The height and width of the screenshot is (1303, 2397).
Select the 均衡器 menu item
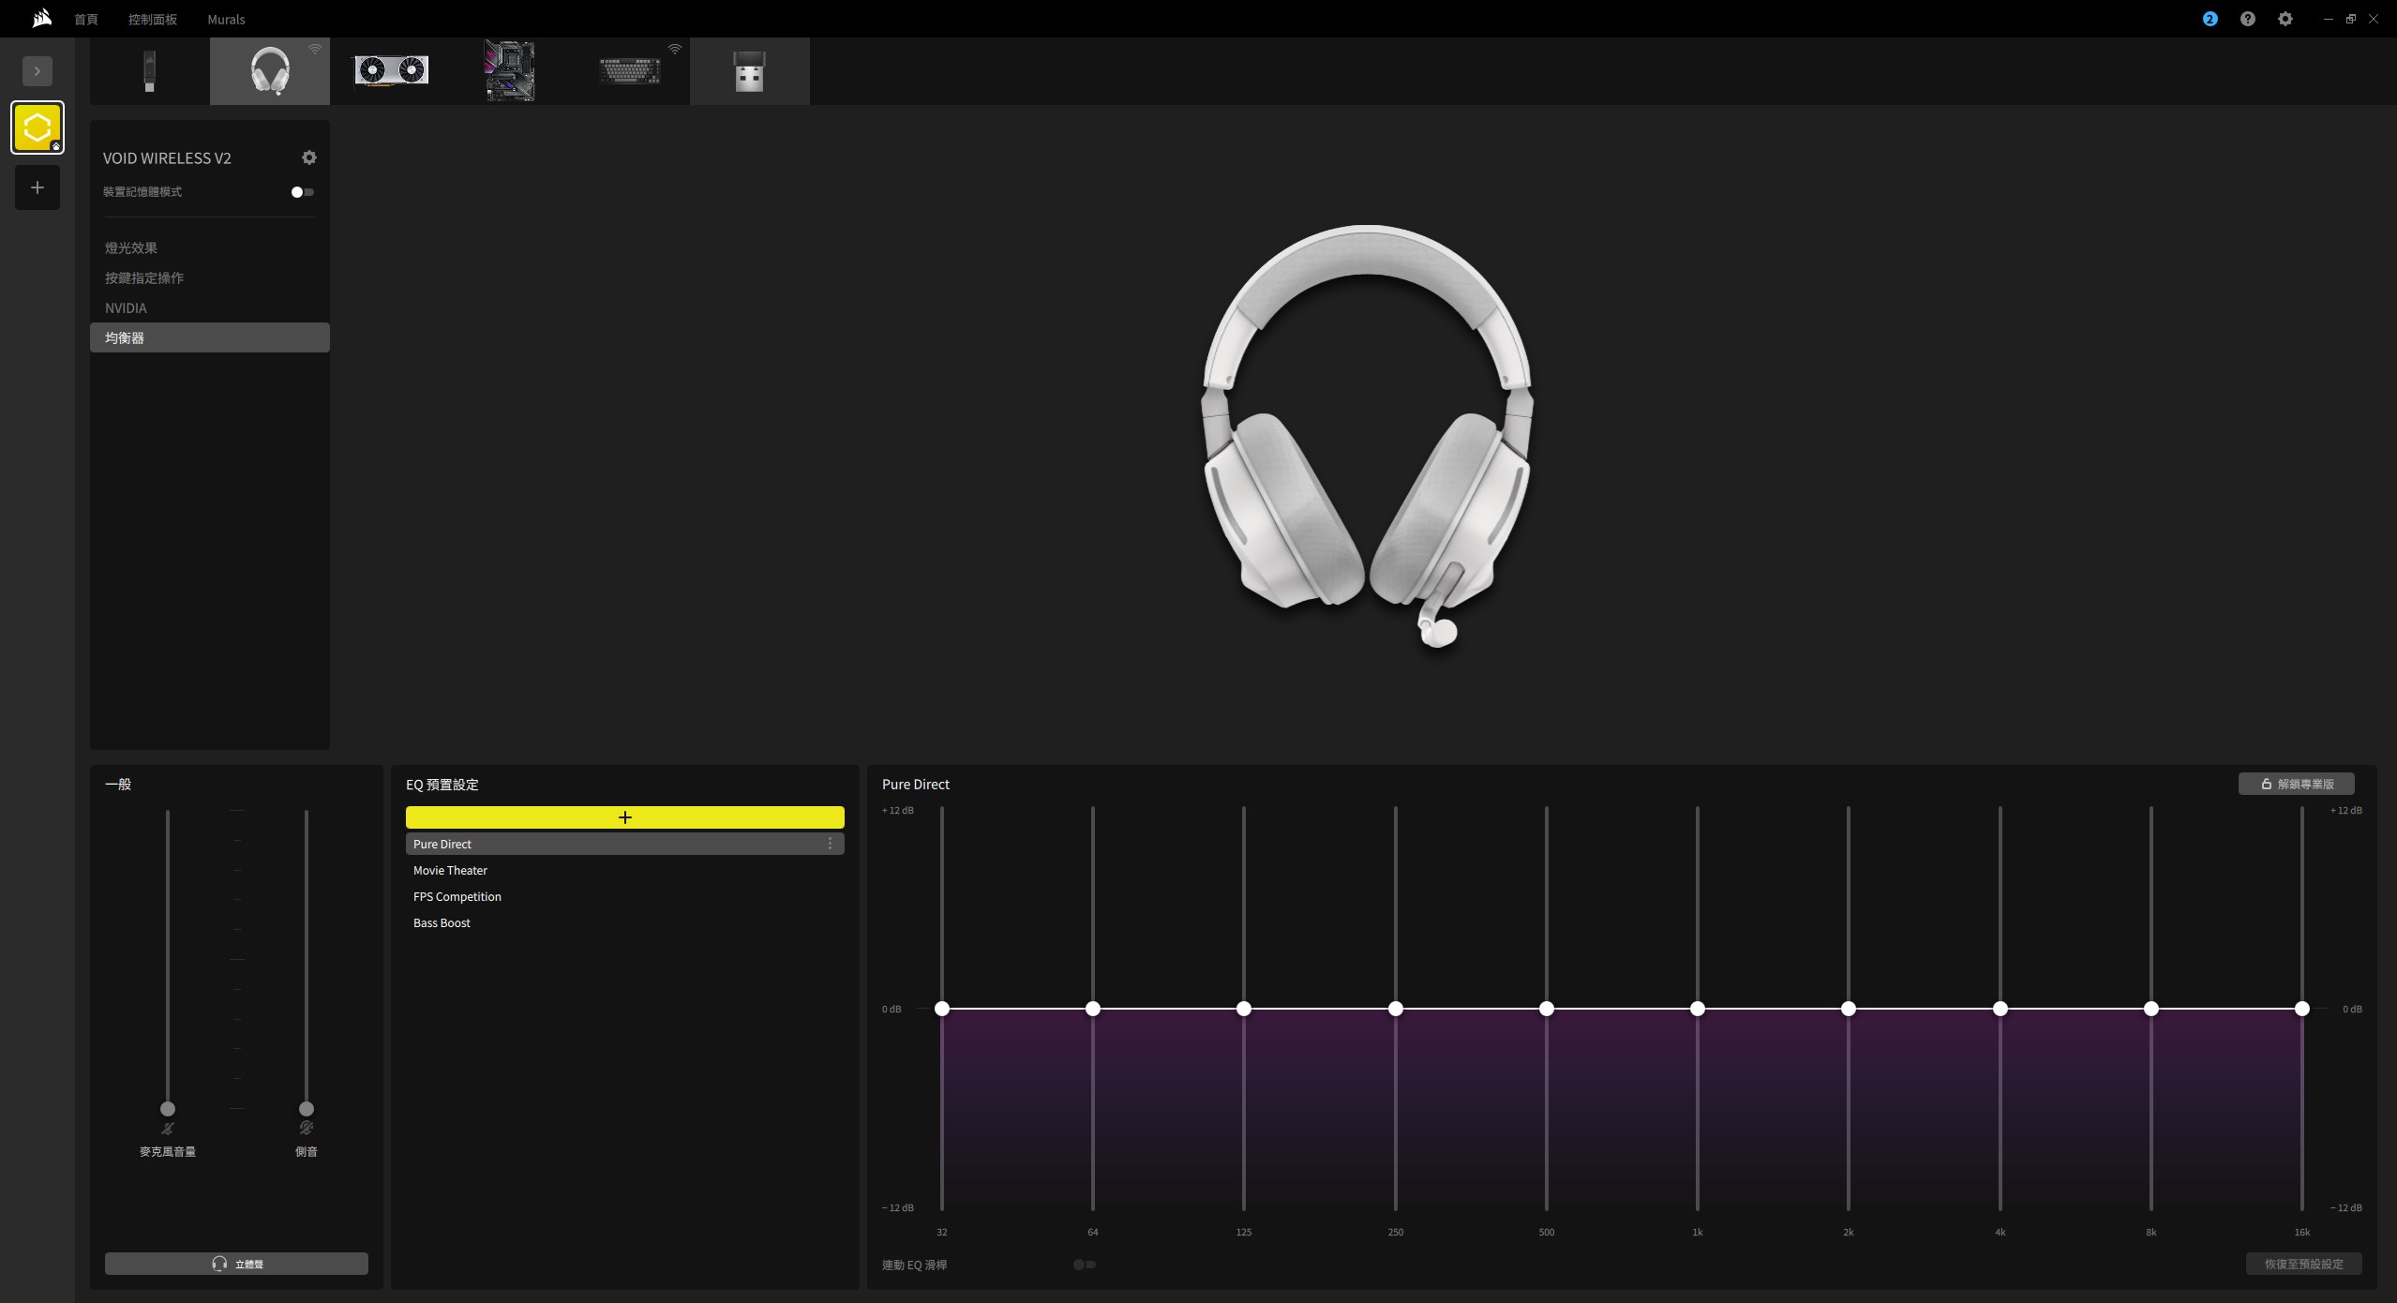coord(210,337)
